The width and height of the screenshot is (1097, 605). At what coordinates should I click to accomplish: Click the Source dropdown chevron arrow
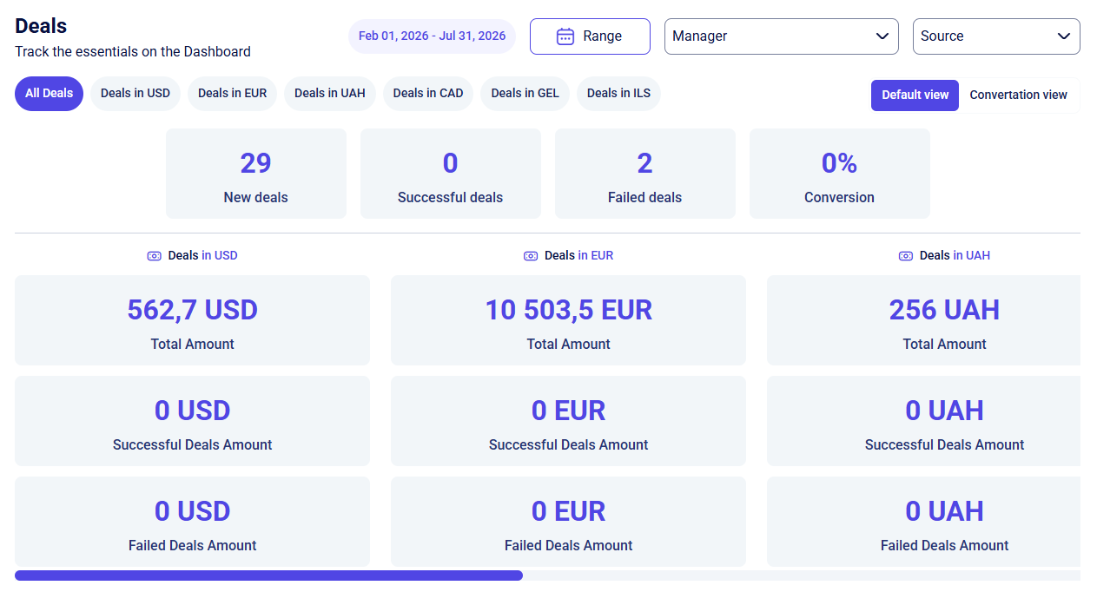(1064, 36)
